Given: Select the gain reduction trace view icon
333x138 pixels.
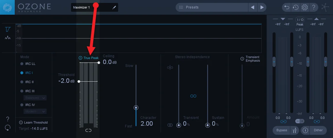Looking at the screenshot, I should [8, 29].
